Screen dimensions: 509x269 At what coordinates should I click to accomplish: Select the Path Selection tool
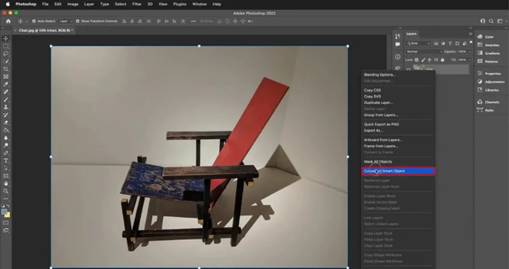point(6,168)
